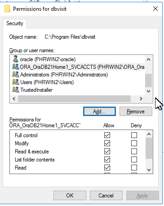164x206 pixels.
Task: Click the Remove button
Action: (x=136, y=112)
